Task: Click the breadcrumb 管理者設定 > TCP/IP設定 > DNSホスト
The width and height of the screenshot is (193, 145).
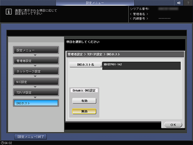Action: point(94,54)
